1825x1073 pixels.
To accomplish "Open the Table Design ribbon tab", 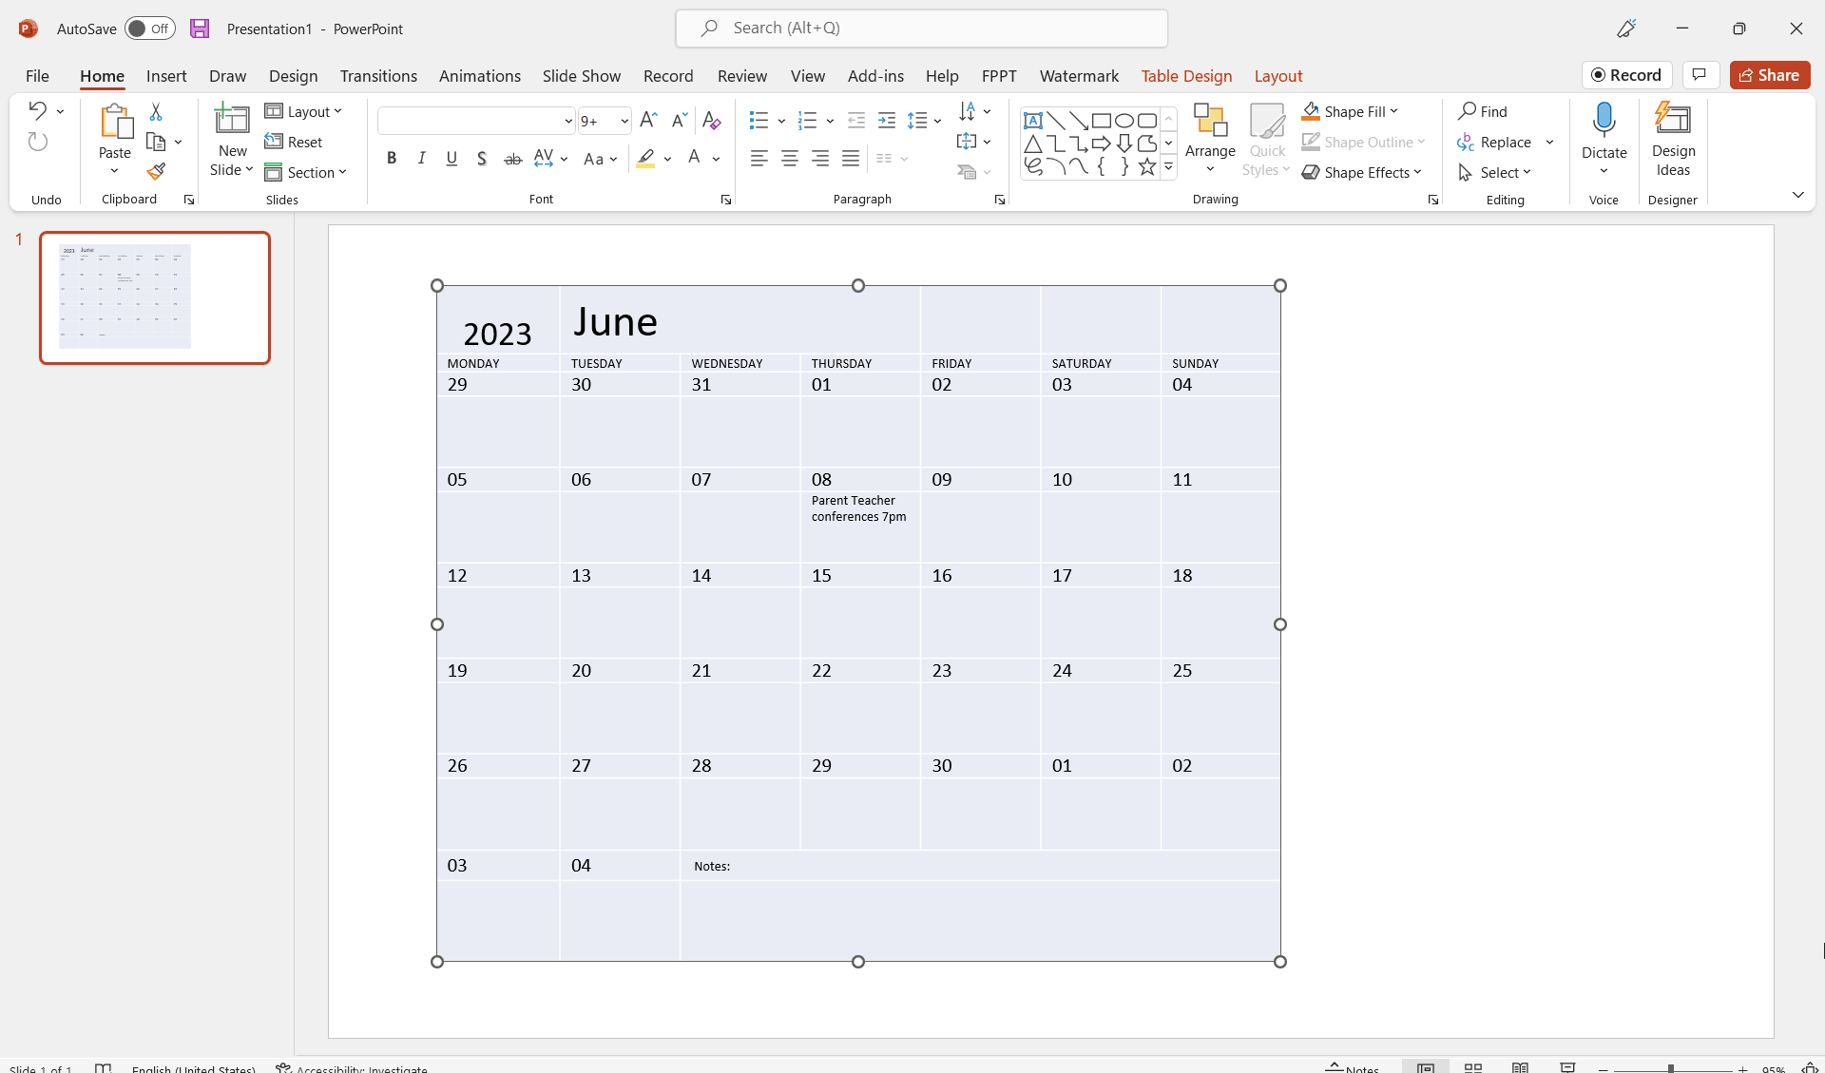I will coord(1186,75).
